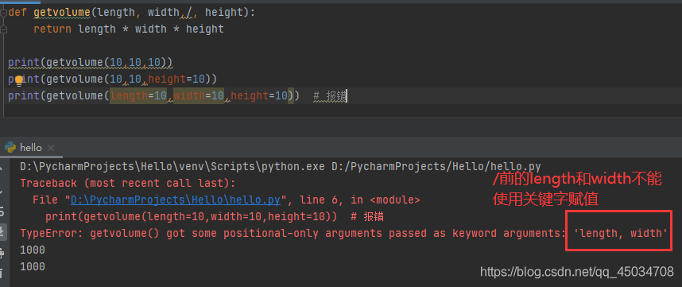Close the hello run tab

point(51,148)
